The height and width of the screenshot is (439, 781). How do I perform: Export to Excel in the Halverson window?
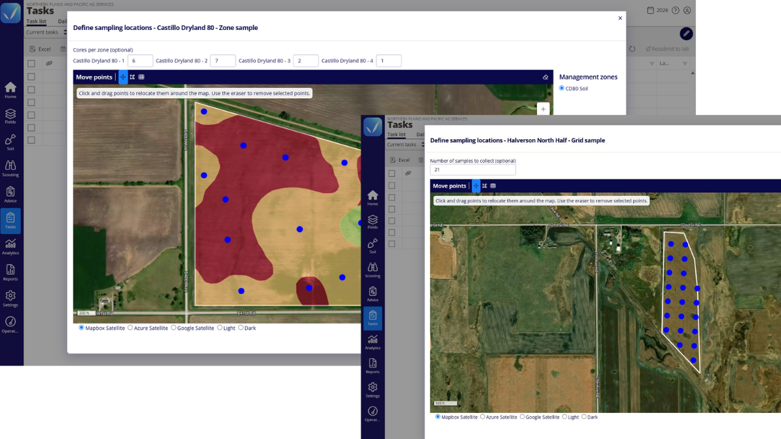pyautogui.click(x=400, y=160)
